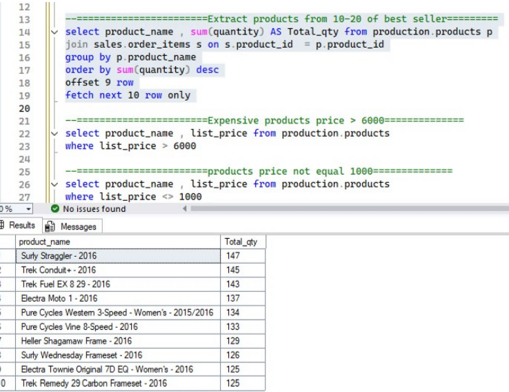Click the horizontal scrollbar left arrow
The width and height of the screenshot is (509, 392).
(183, 209)
